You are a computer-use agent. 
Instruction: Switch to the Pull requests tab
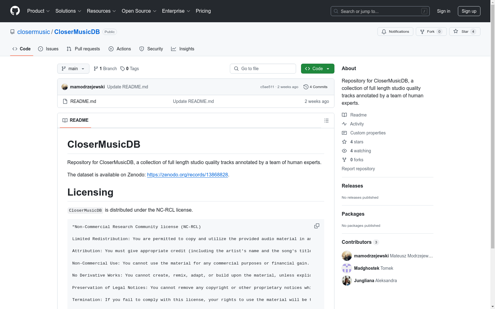83,49
